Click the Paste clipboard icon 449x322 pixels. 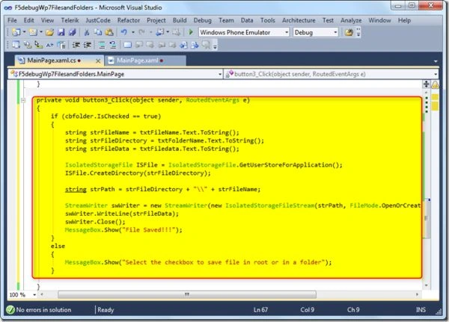[x=109, y=32]
